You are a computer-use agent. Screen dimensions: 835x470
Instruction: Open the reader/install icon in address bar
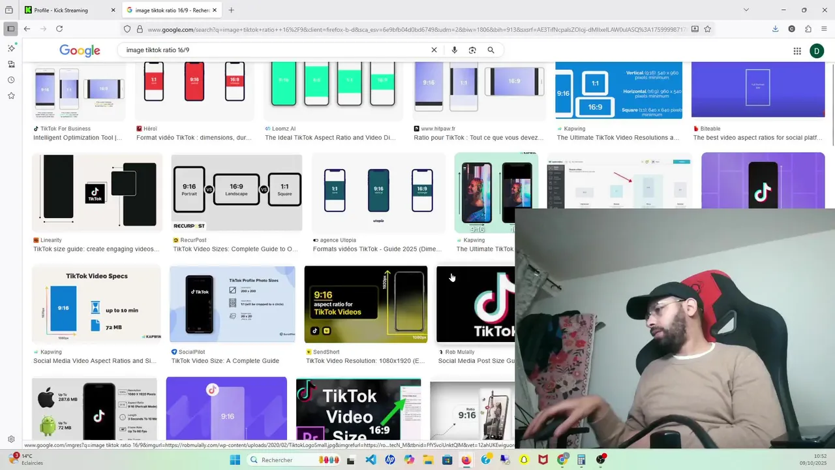click(x=695, y=29)
